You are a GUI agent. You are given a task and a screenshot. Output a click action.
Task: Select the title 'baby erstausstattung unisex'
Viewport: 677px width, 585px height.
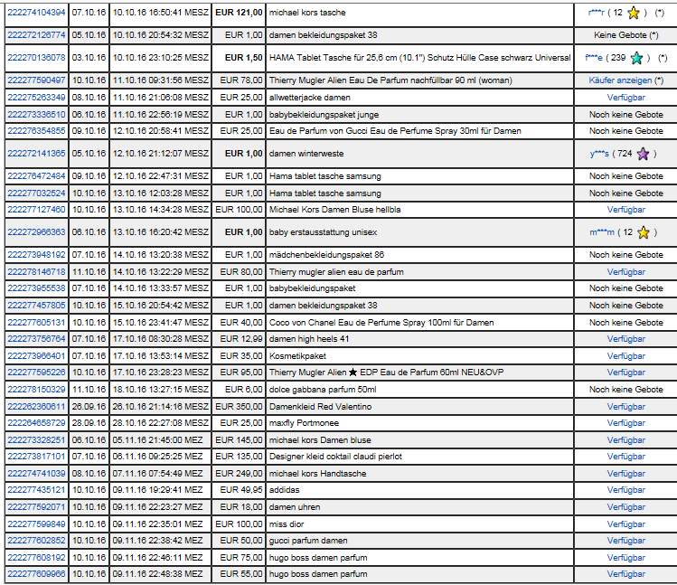pos(323,232)
